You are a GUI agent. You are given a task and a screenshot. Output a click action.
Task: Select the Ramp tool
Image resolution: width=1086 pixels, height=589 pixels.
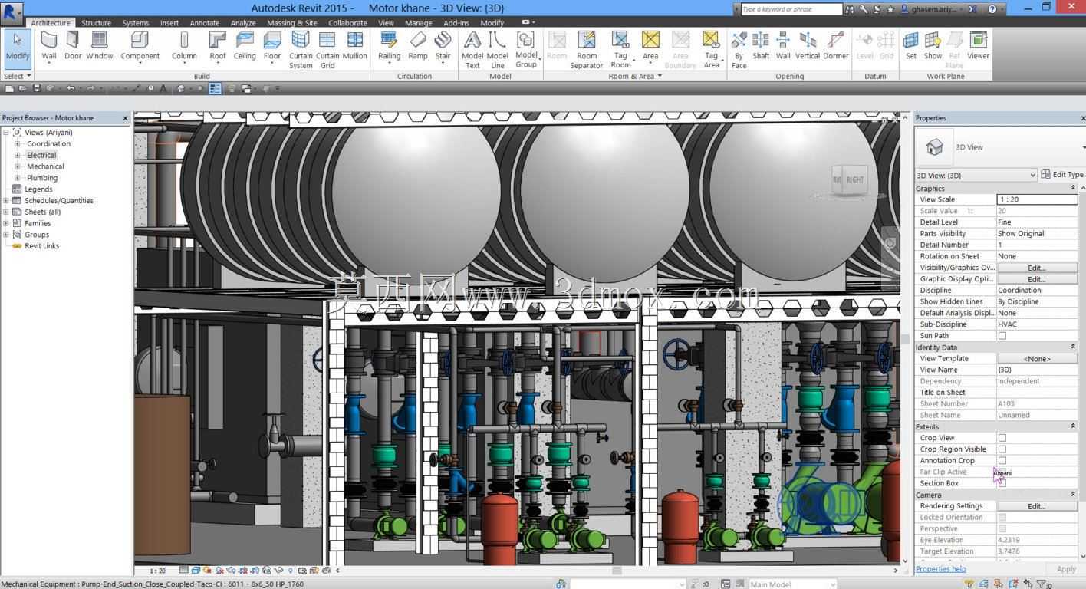[x=418, y=46]
